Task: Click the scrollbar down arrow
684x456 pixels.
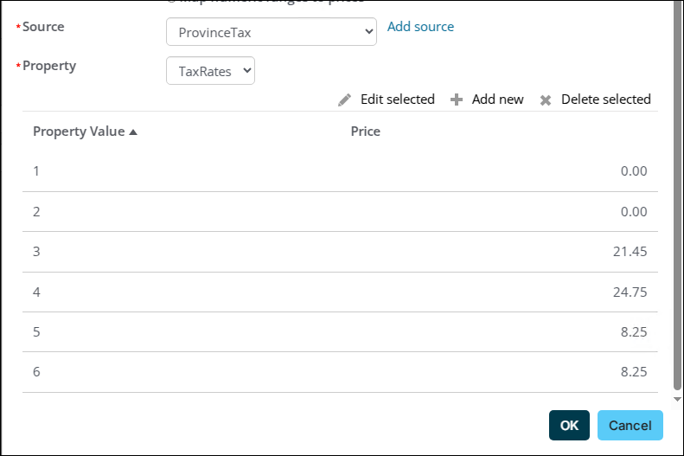Action: pos(677,399)
